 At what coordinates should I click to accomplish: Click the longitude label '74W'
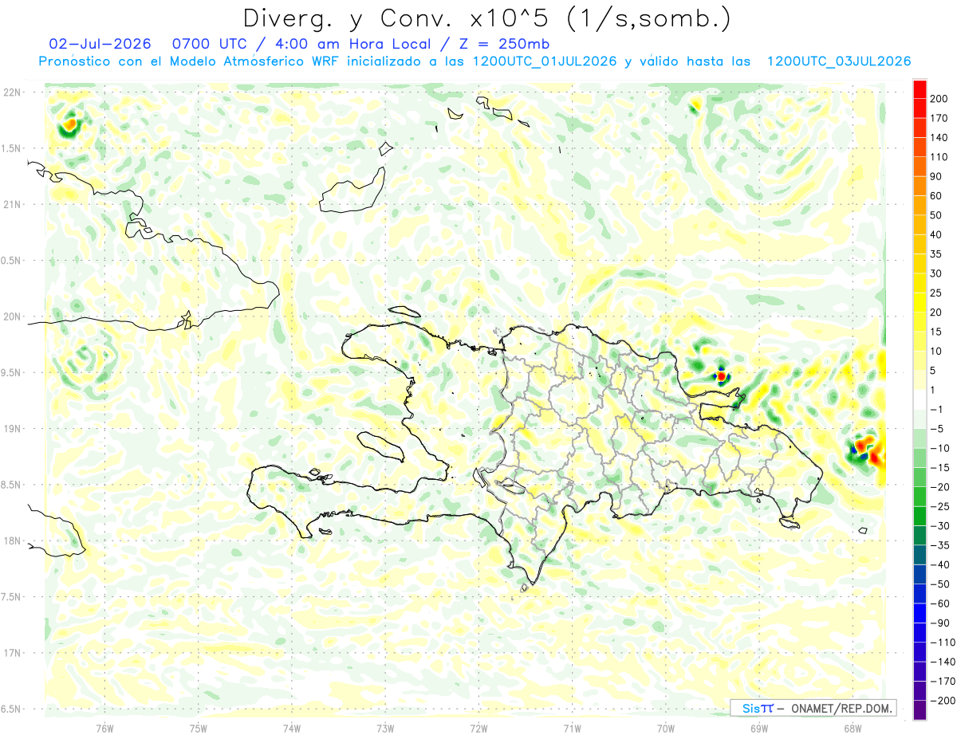(x=292, y=728)
